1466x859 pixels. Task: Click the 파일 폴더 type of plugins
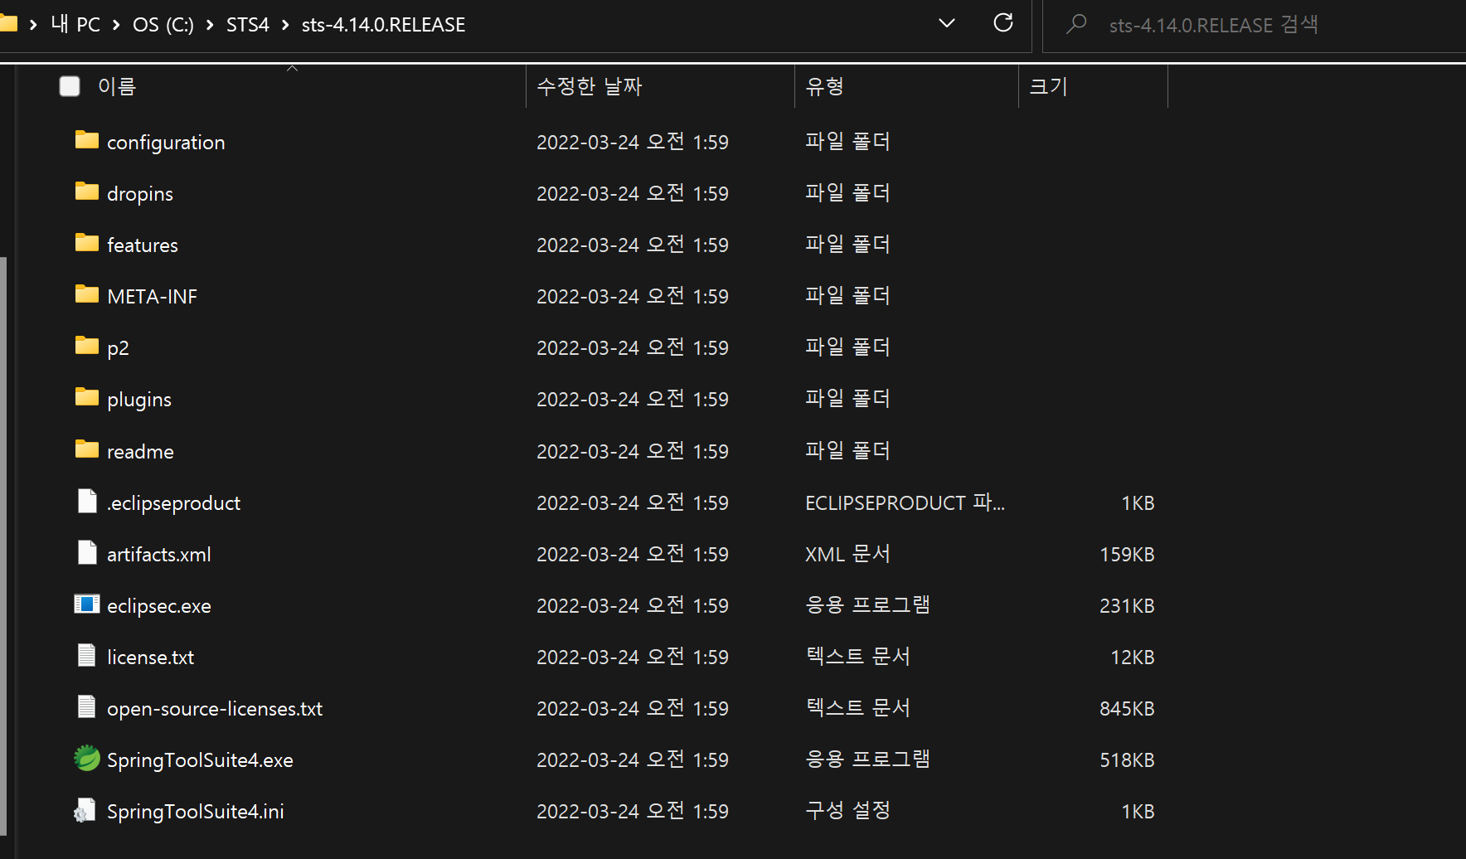click(847, 398)
